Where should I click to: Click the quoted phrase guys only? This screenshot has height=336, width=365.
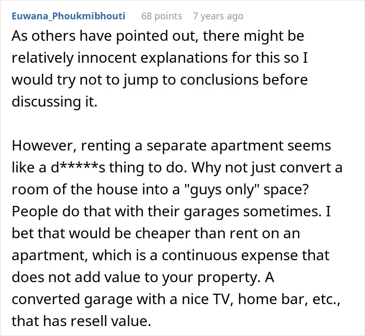click(x=222, y=190)
